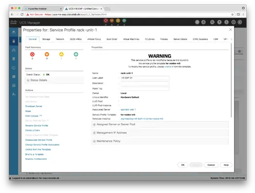Image resolution: width=255 pixels, height=193 pixels.
Task: Select the Equipment icon at top of sidebar
Action: pyautogui.click(x=14, y=32)
